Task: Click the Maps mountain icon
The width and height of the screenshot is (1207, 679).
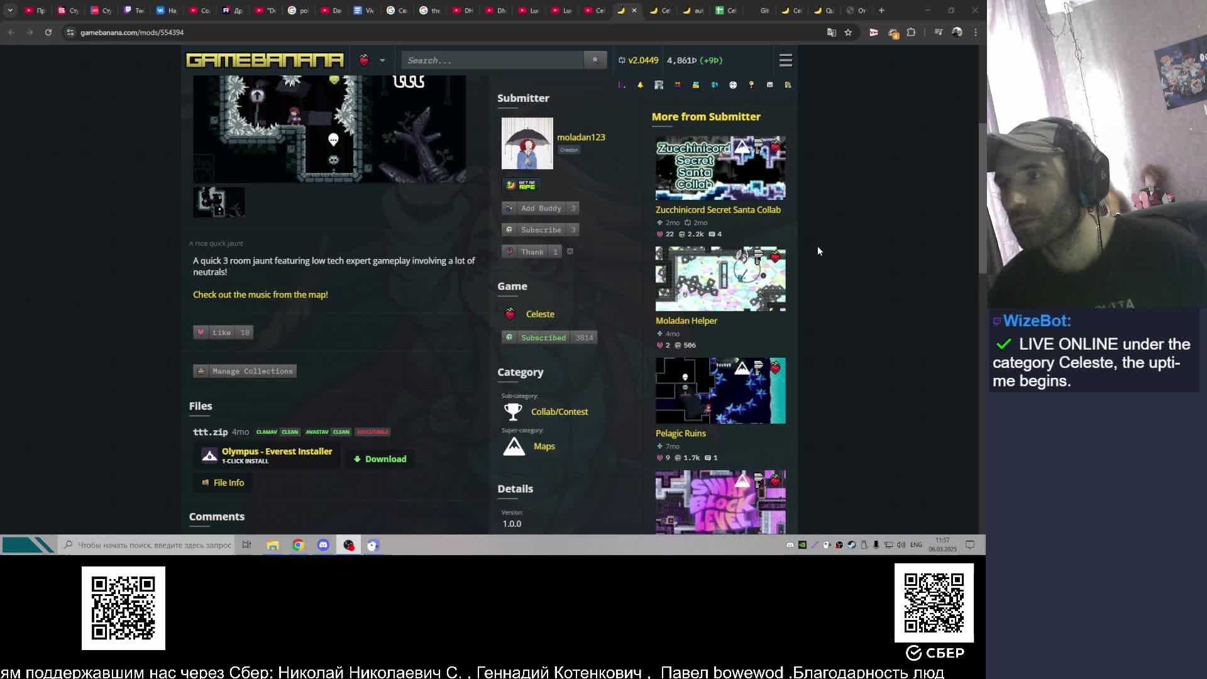Action: [x=514, y=446]
